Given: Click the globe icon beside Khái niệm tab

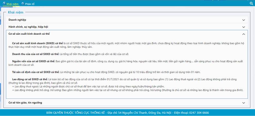Looking at the screenshot, I should pos(4,4).
